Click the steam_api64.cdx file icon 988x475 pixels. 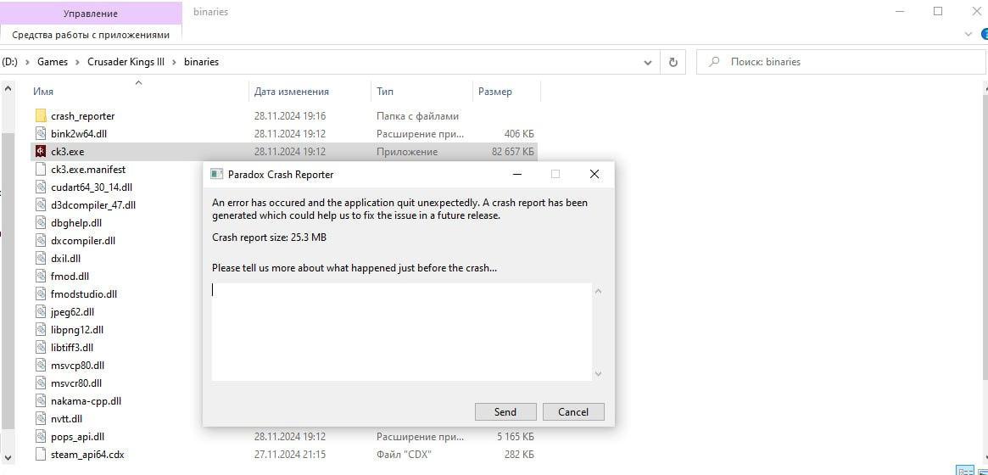pyautogui.click(x=41, y=454)
